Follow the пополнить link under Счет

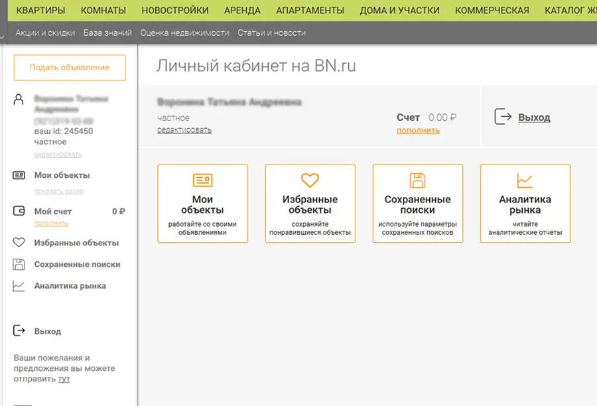(418, 131)
